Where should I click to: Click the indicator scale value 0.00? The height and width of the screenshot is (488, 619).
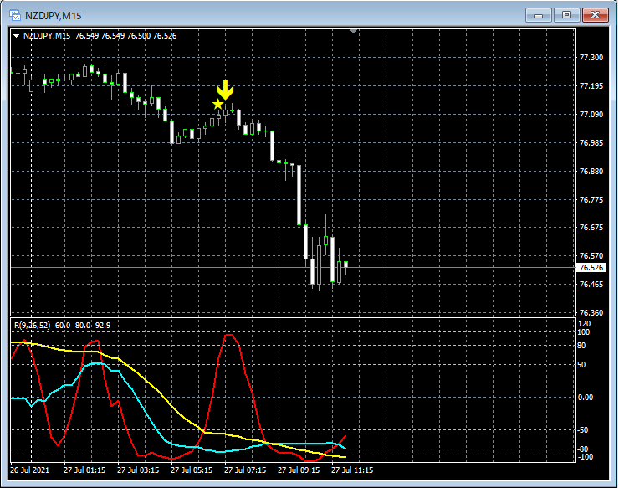[586, 398]
